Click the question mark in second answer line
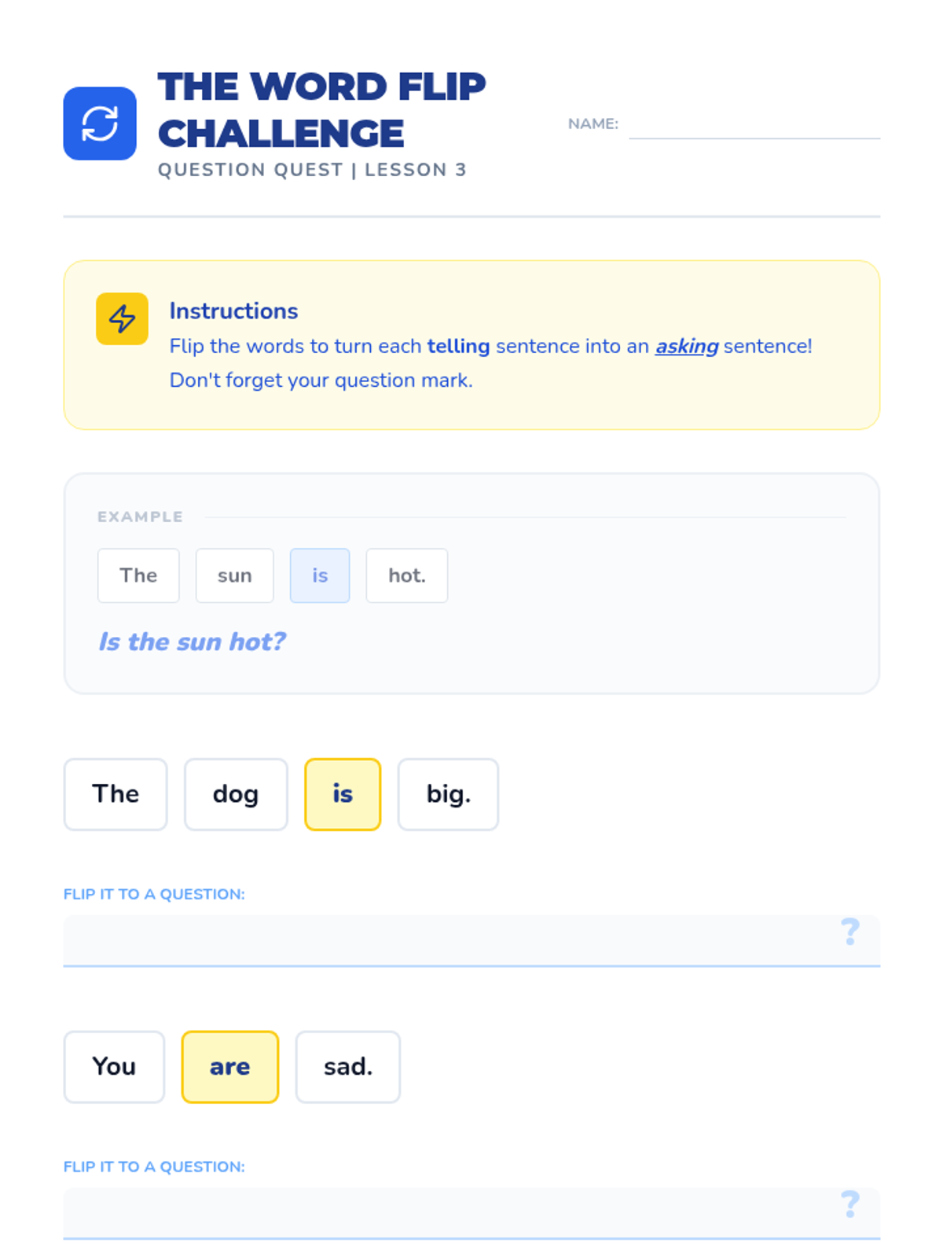Screen dimensions: 943x1258 pyautogui.click(x=849, y=1204)
